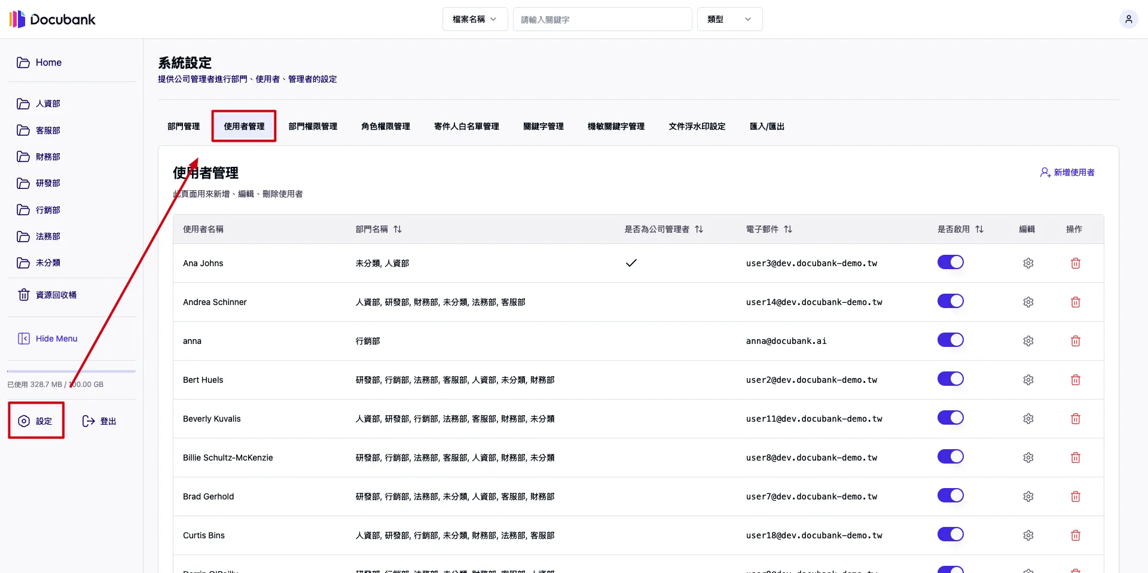
Task: Disable the 是否啟用 toggle for anna
Action: 950,340
